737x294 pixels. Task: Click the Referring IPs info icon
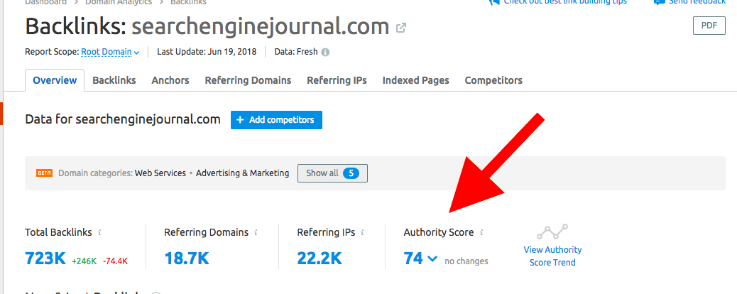tap(363, 232)
